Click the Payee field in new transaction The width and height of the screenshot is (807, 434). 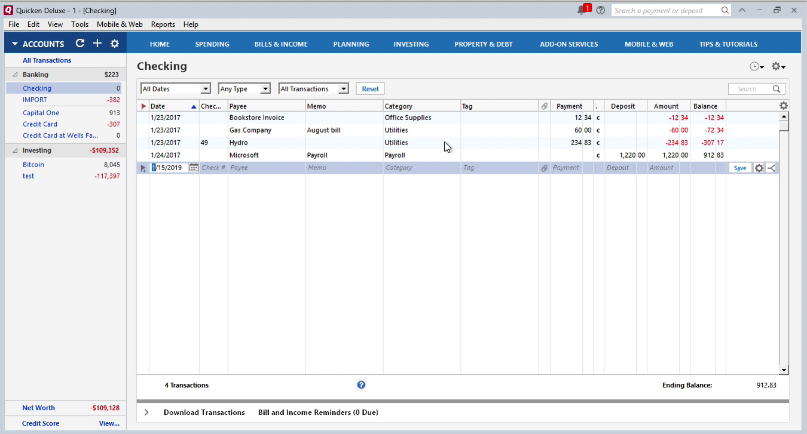(267, 168)
